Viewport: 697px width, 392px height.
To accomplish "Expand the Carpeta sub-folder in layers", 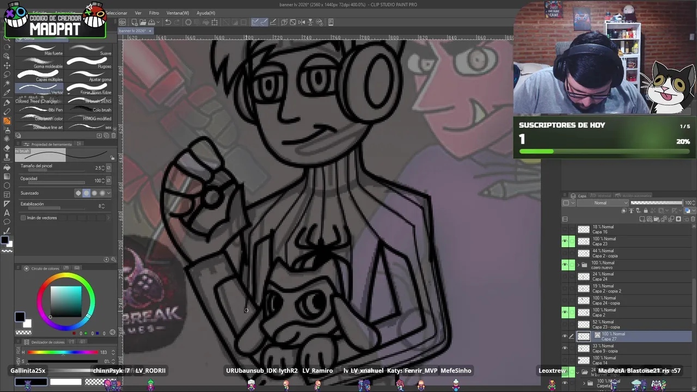I will tap(584, 383).
